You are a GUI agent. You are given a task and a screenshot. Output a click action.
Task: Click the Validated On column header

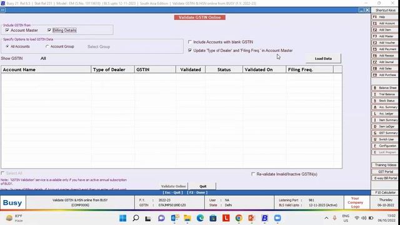(x=264, y=69)
